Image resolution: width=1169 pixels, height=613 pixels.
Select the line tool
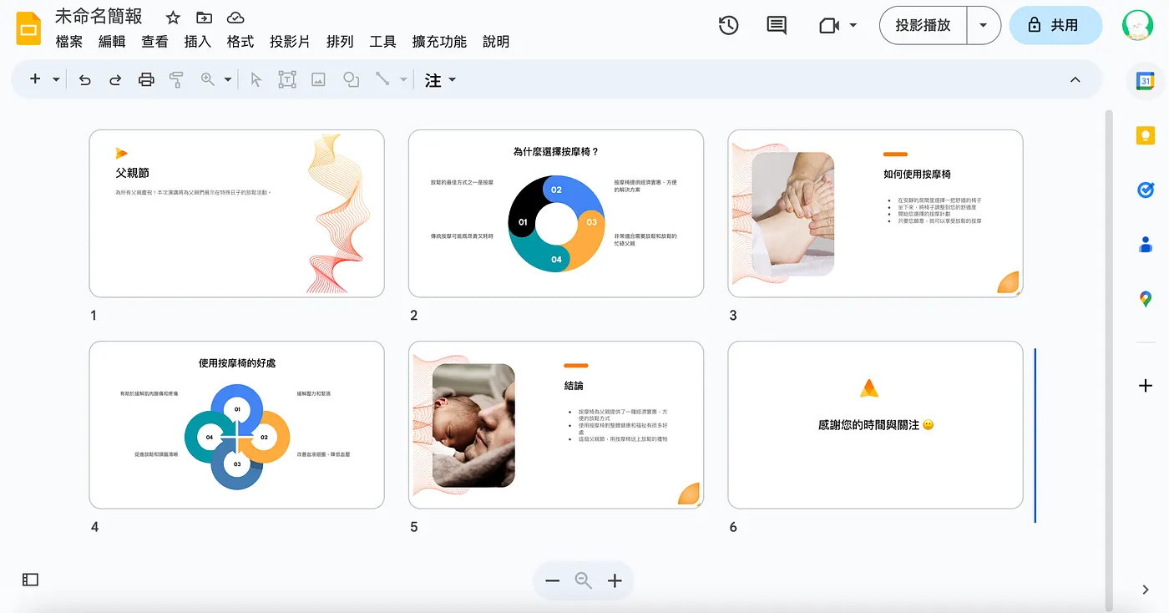382,79
